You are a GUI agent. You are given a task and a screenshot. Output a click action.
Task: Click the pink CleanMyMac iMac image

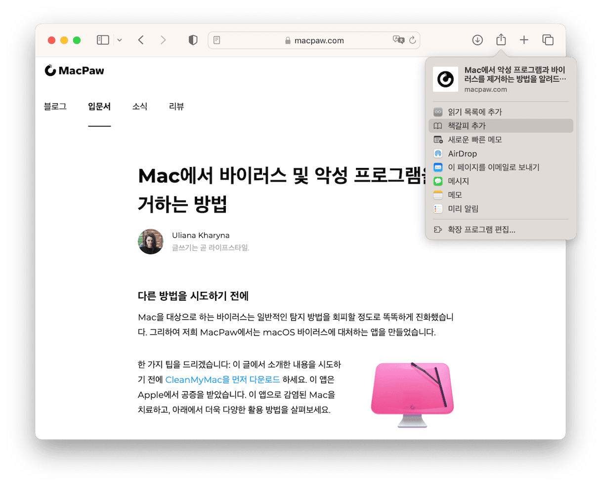tap(412, 395)
